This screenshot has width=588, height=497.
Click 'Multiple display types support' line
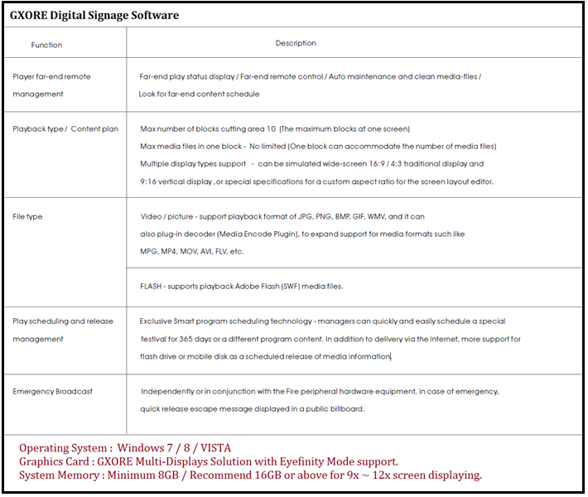311,164
